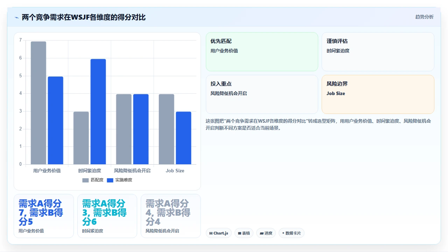Click 风险降低机会开启 text under 投入重点
Image resolution: width=448 pixels, height=252 pixels.
click(229, 93)
